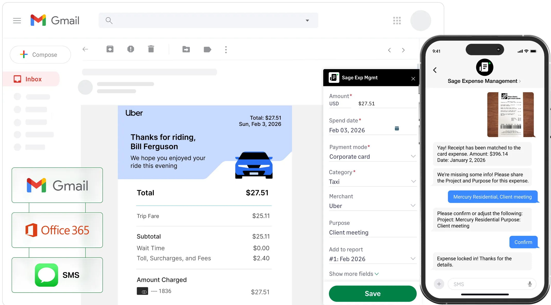551x305 pixels.
Task: Open the Category dropdown showing Taxi
Action: (413, 181)
